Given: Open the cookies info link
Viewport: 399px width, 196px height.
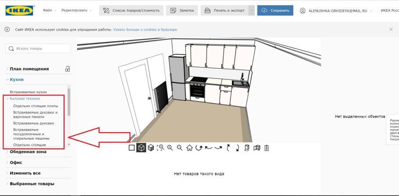Looking at the screenshot, I should click(145, 29).
